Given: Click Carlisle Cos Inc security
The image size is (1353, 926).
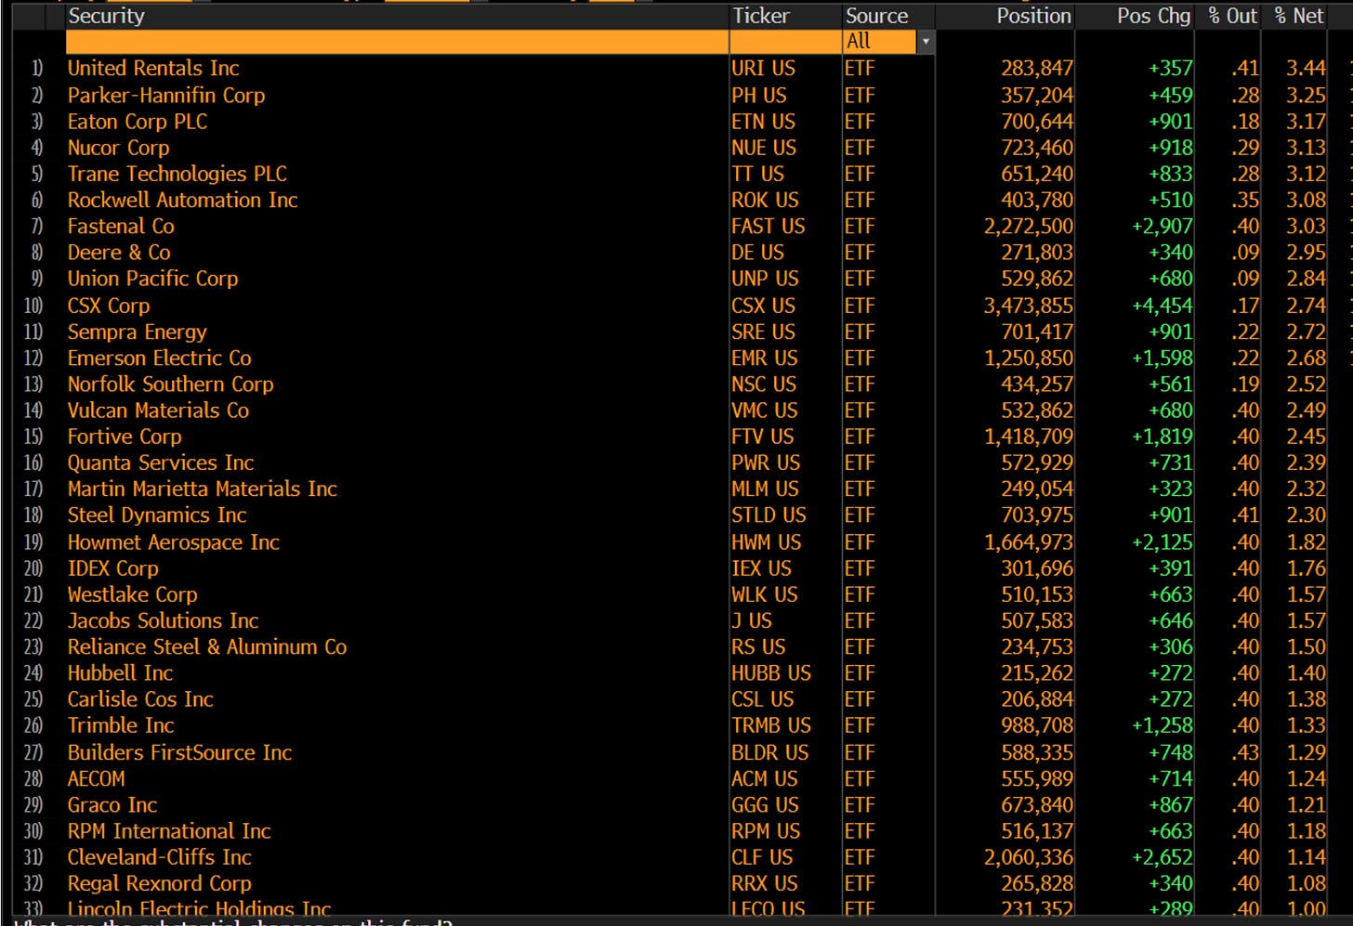Looking at the screenshot, I should click(140, 699).
